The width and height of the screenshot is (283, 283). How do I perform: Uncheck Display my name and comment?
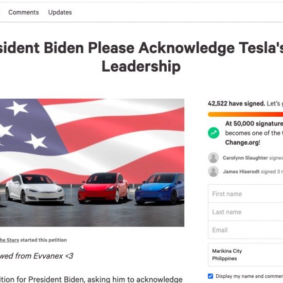coord(210,276)
